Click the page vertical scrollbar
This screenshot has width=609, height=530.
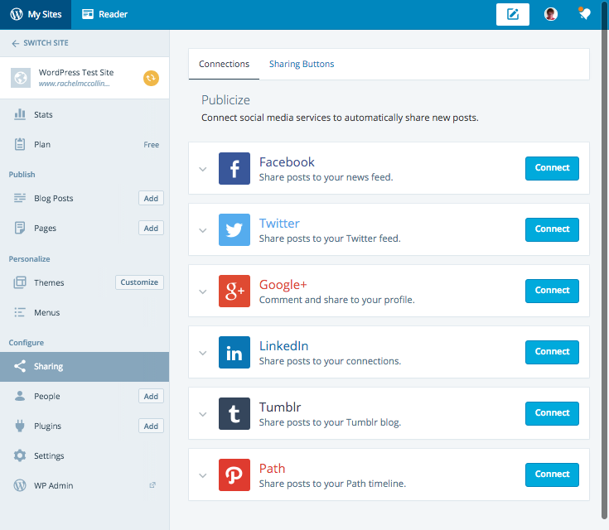tap(604, 259)
